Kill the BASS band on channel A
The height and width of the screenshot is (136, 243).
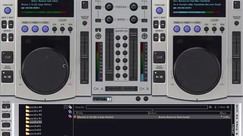(98, 20)
